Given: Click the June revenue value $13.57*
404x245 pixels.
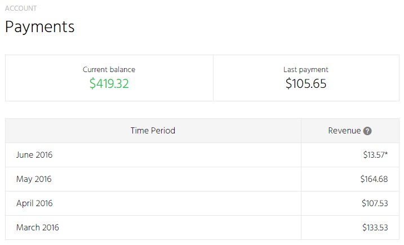Looking at the screenshot, I should tap(375, 155).
